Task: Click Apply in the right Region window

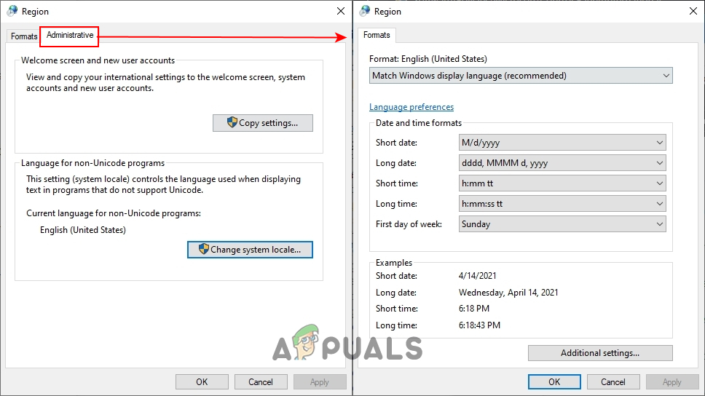Action: pos(672,381)
